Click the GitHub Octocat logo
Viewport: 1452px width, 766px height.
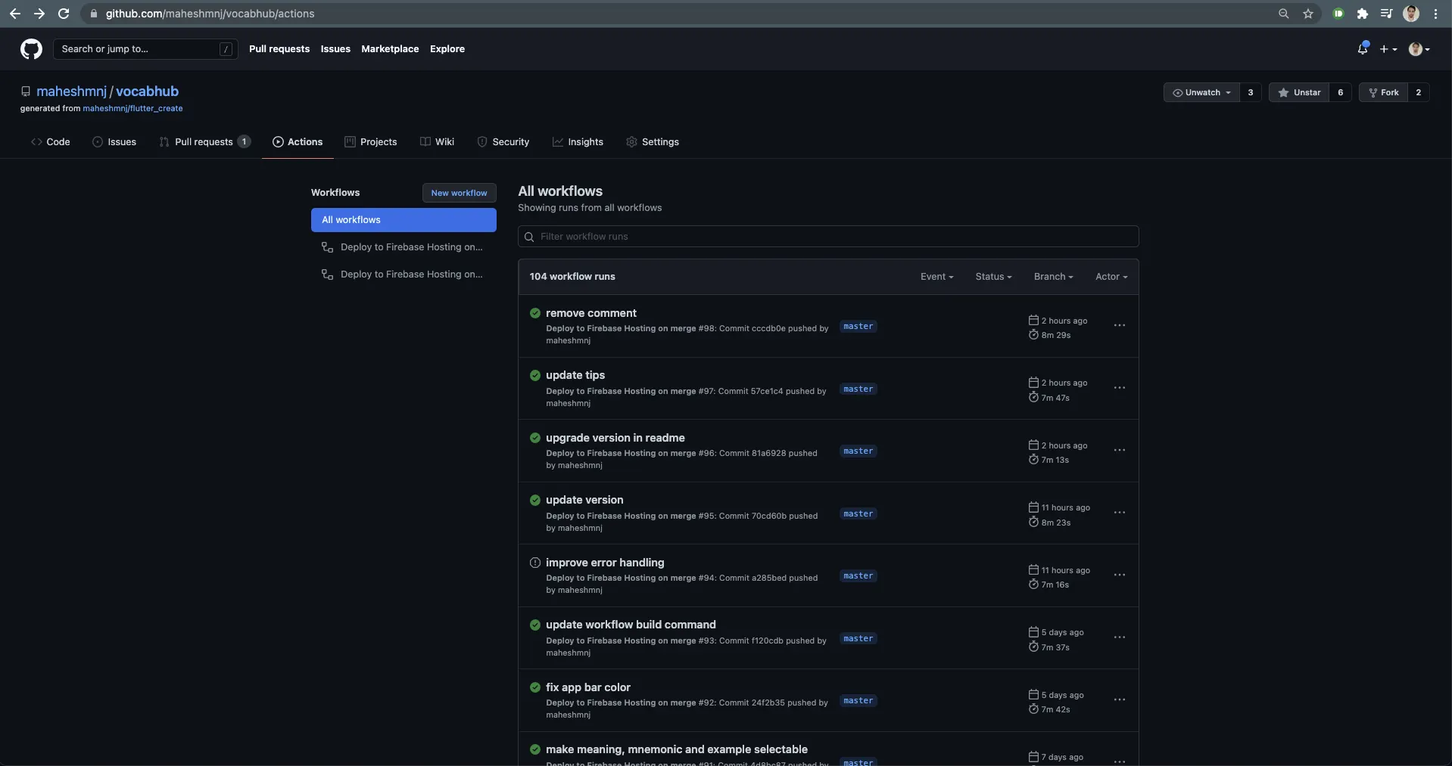coord(31,49)
